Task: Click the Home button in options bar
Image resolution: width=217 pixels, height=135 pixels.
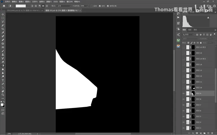Action: pyautogui.click(x=4, y=6)
